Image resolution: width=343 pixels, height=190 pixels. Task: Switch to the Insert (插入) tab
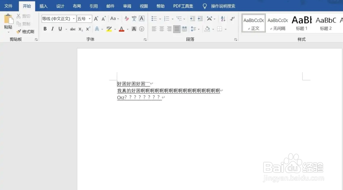coord(43,6)
